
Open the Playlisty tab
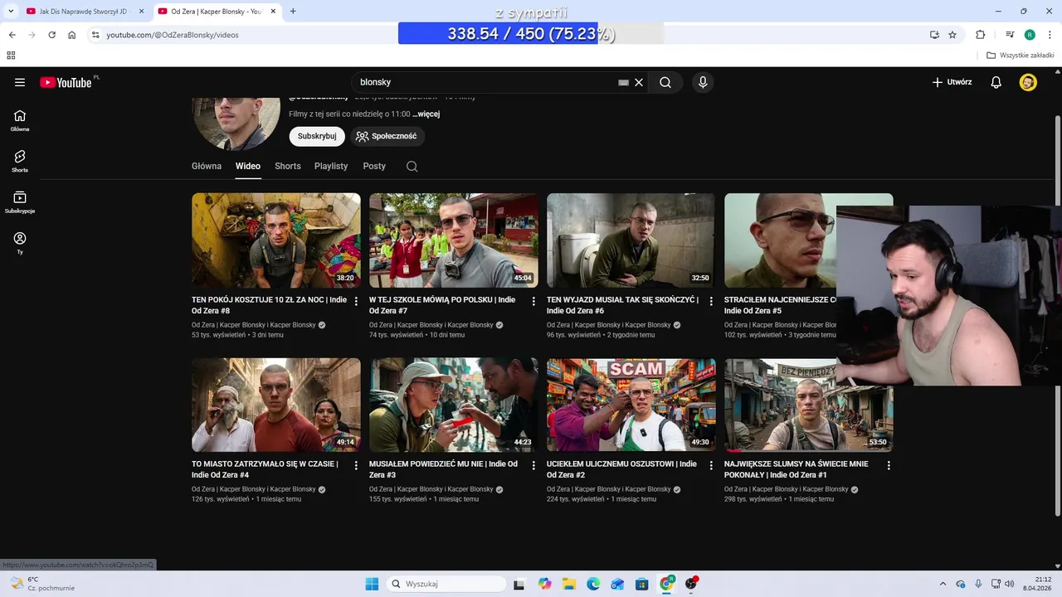click(331, 166)
